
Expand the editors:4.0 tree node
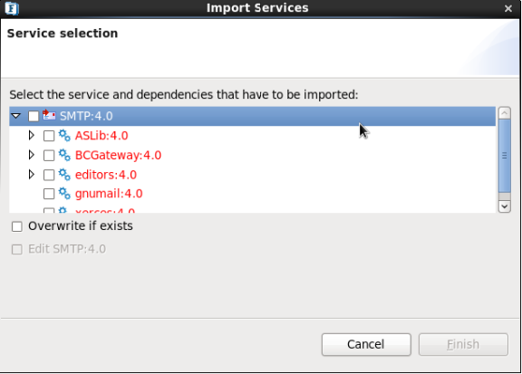(x=32, y=174)
